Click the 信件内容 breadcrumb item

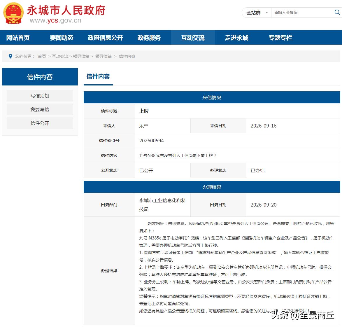(x=127, y=56)
